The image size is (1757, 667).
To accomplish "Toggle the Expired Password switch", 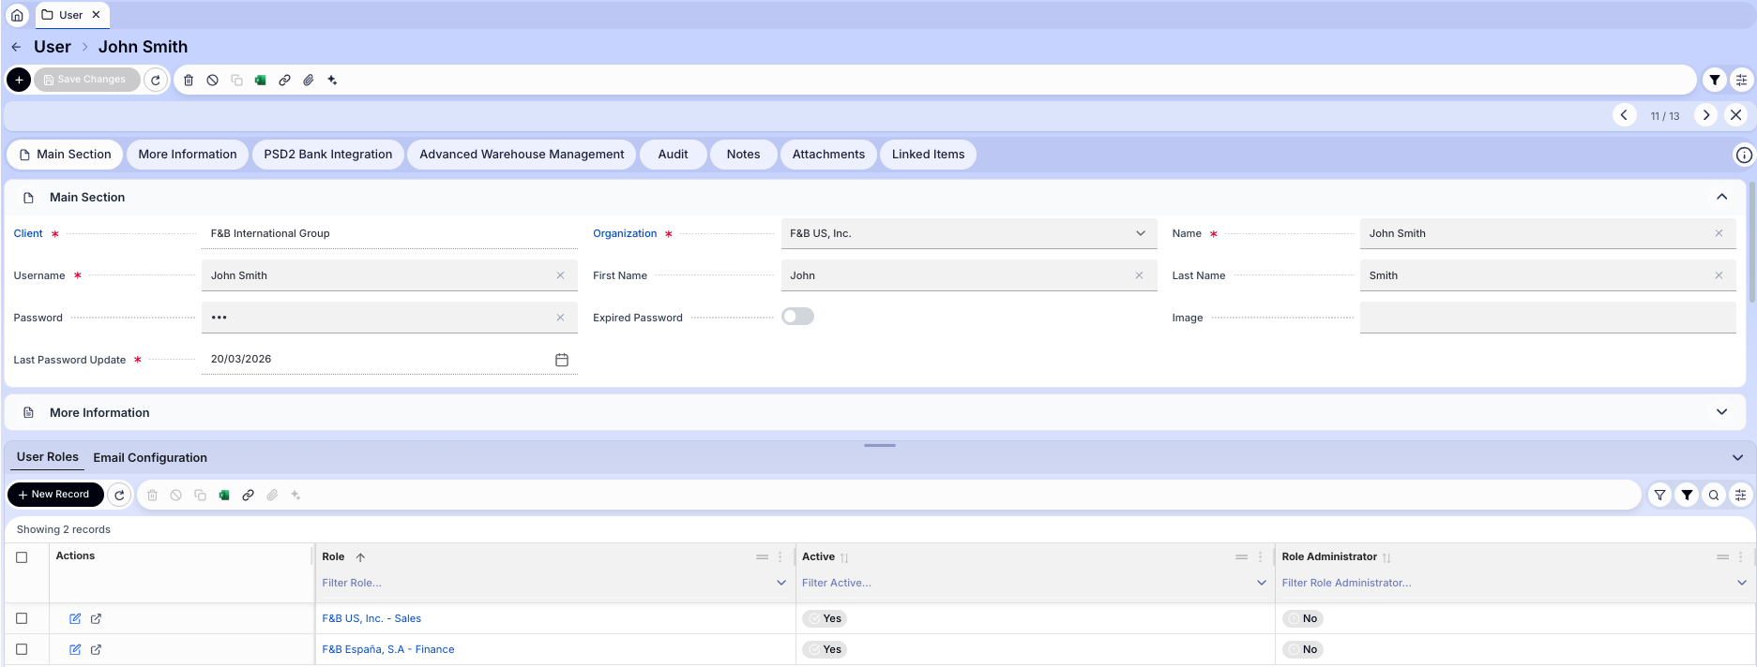I will coord(797,317).
